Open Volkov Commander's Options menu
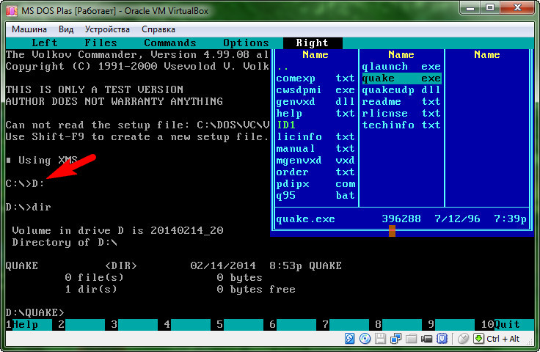Screen dimensions: 540x352 (246, 43)
